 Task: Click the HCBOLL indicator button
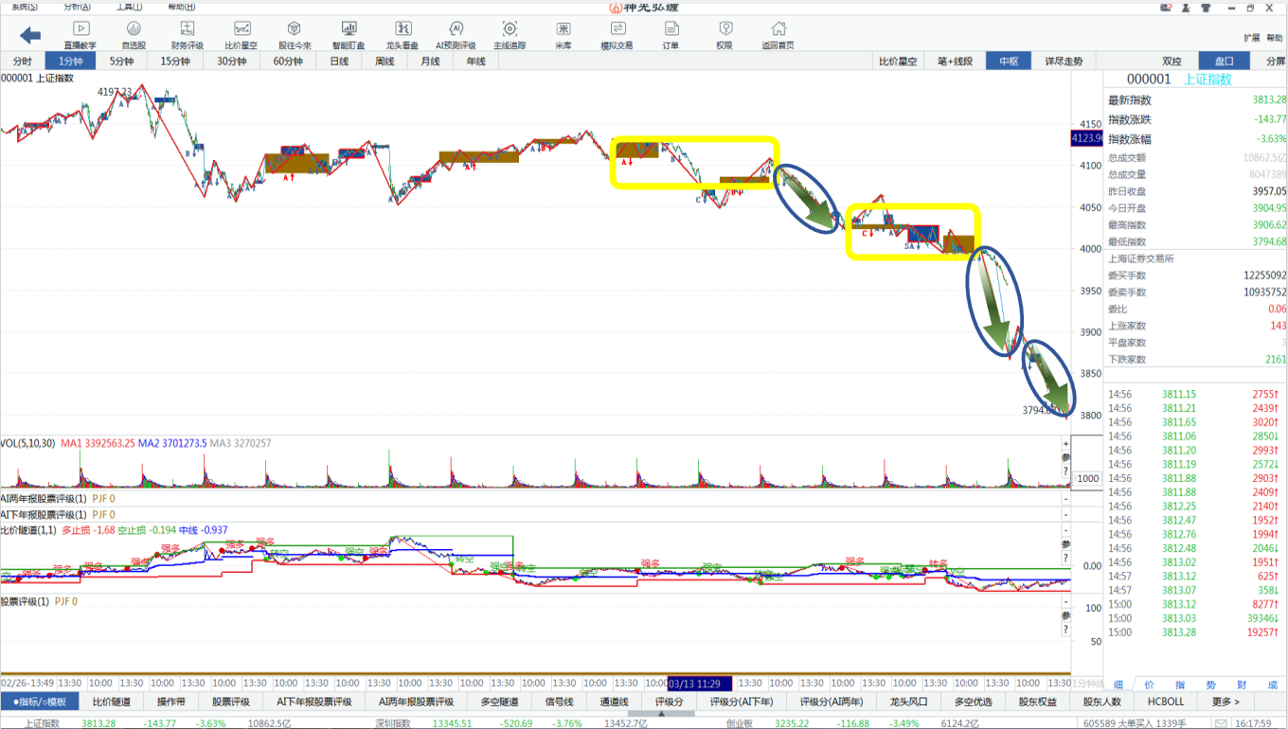click(x=1166, y=702)
